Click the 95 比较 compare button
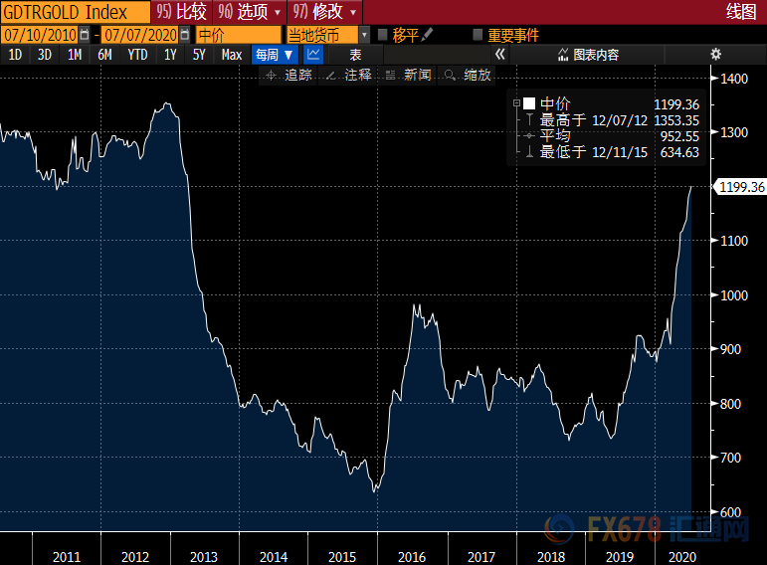The width and height of the screenshot is (767, 565). click(x=181, y=12)
